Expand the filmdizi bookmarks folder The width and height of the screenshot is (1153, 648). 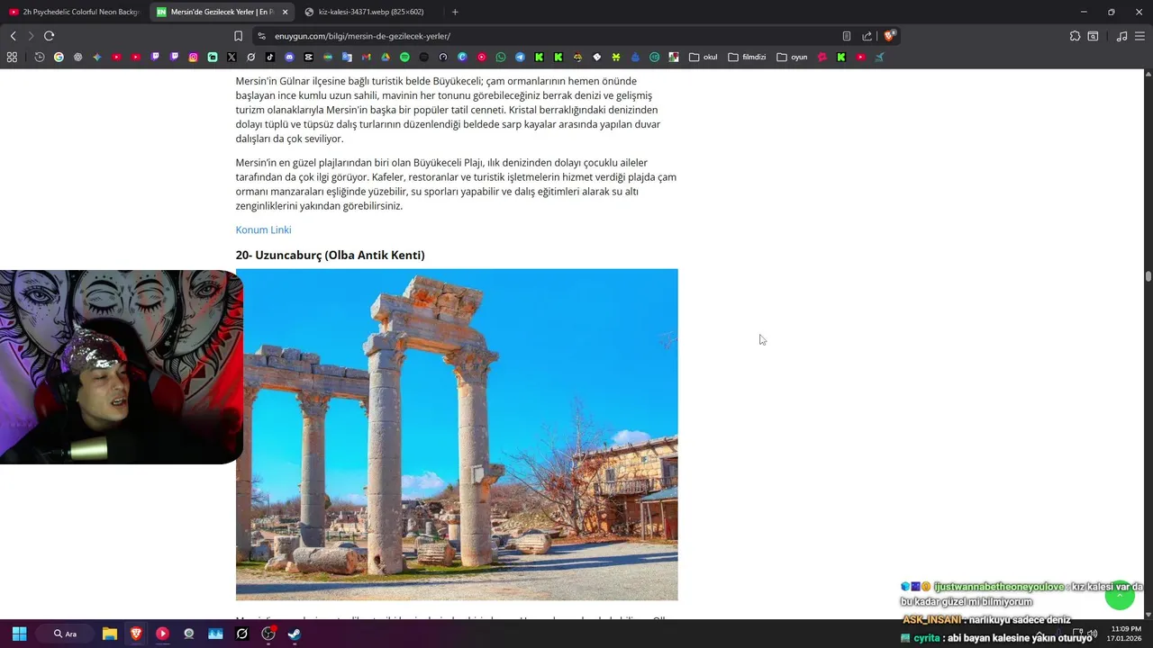[x=747, y=57]
